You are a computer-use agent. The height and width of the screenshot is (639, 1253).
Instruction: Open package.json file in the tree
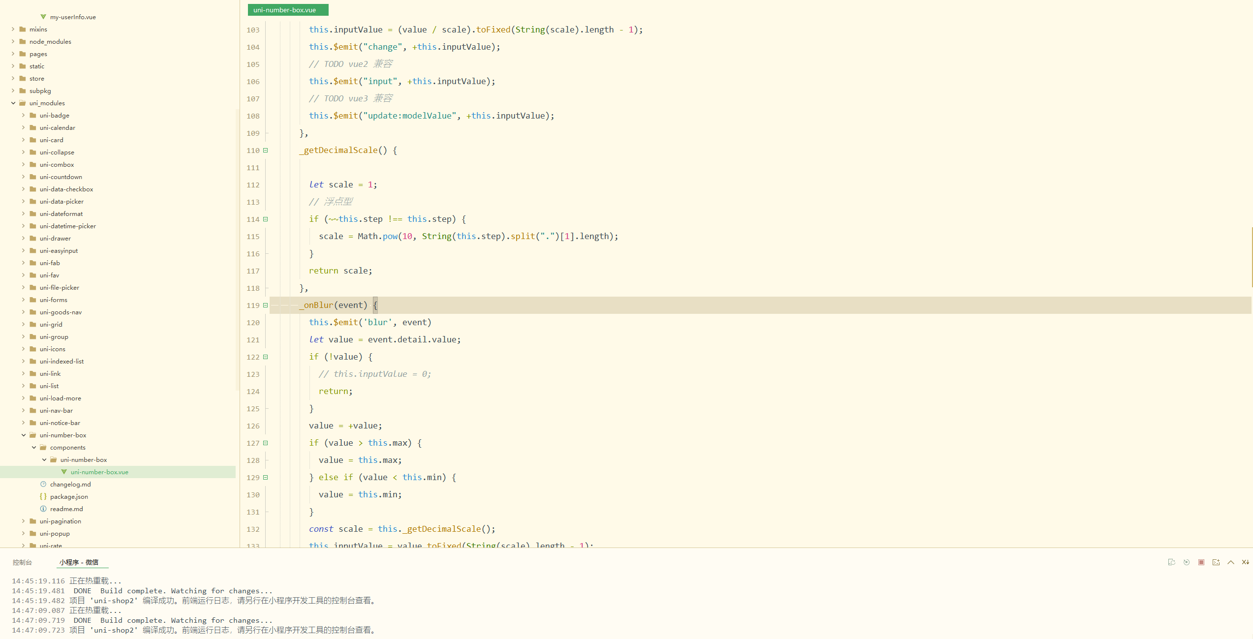tap(69, 496)
